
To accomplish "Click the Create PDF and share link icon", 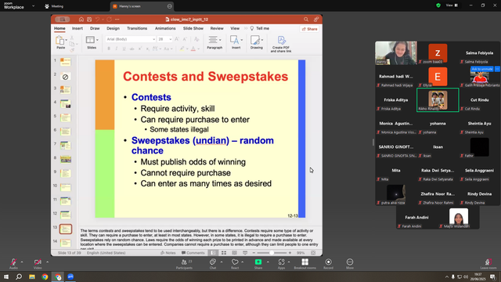I will (281, 40).
